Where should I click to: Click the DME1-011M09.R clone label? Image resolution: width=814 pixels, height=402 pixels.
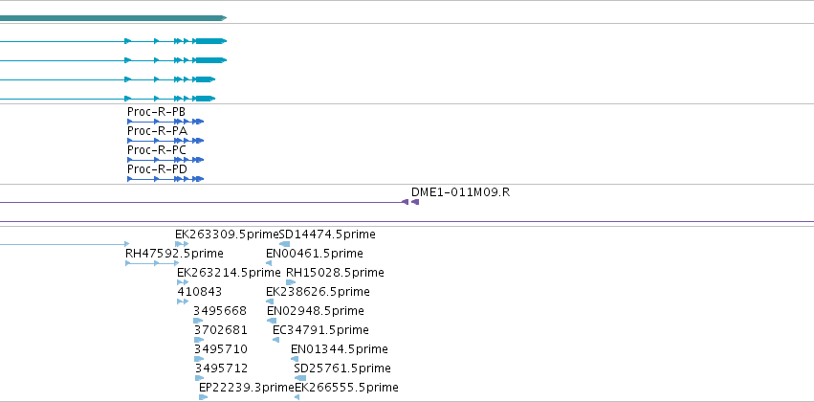pyautogui.click(x=460, y=192)
